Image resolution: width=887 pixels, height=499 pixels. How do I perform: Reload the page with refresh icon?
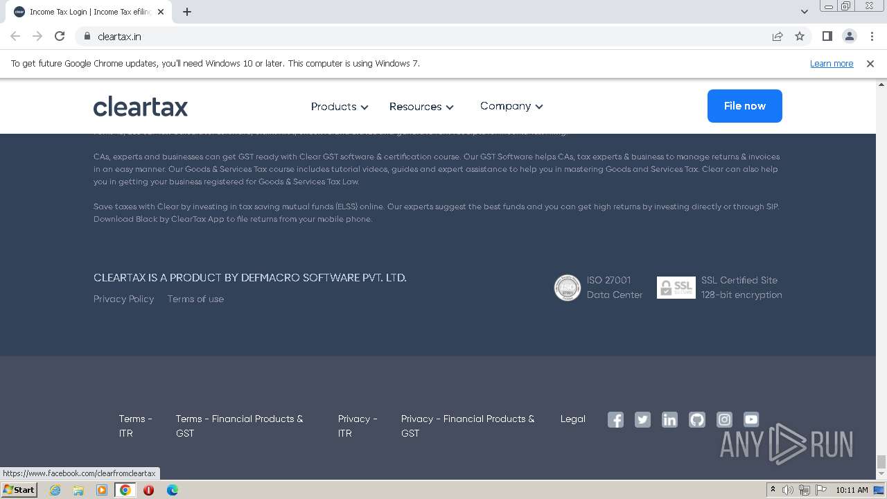click(x=60, y=36)
